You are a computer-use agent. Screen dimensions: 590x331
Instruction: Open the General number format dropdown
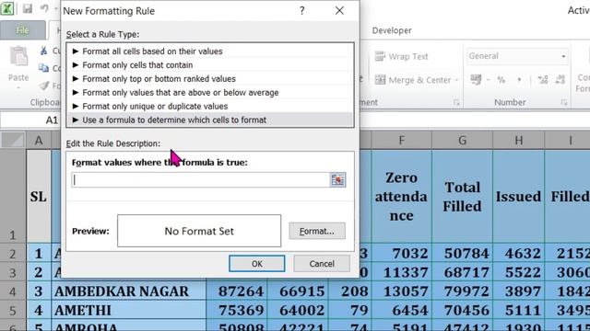click(563, 56)
